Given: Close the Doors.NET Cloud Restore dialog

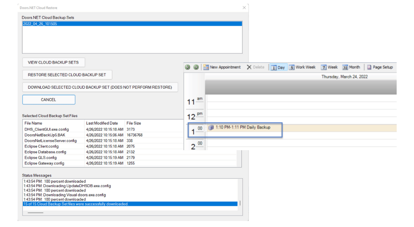Looking at the screenshot, I should 244,8.
